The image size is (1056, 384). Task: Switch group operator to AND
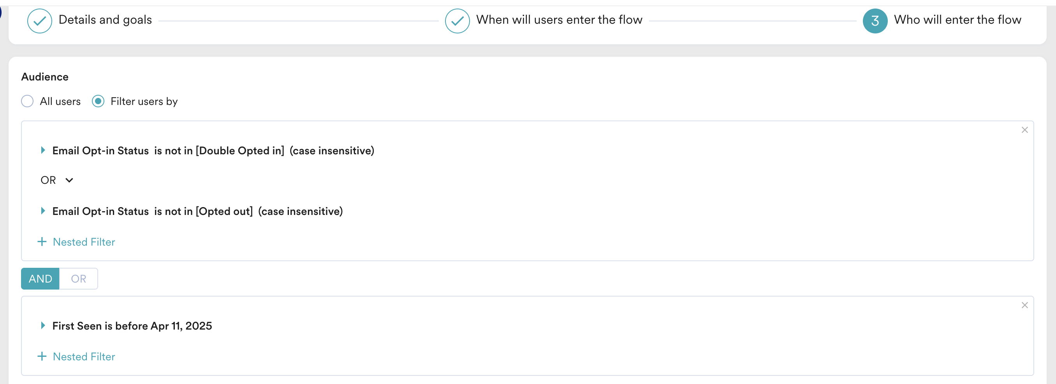click(x=40, y=279)
